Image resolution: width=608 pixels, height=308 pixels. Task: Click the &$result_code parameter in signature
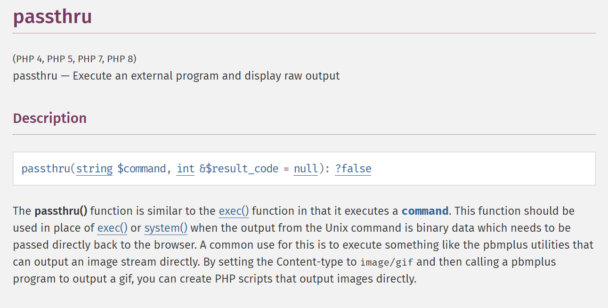239,169
